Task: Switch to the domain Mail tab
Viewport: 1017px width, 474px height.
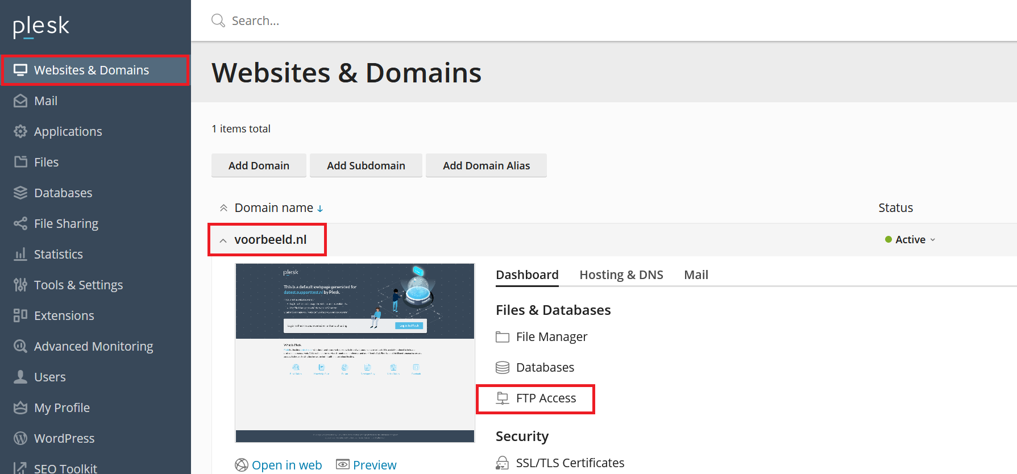Action: (x=696, y=275)
